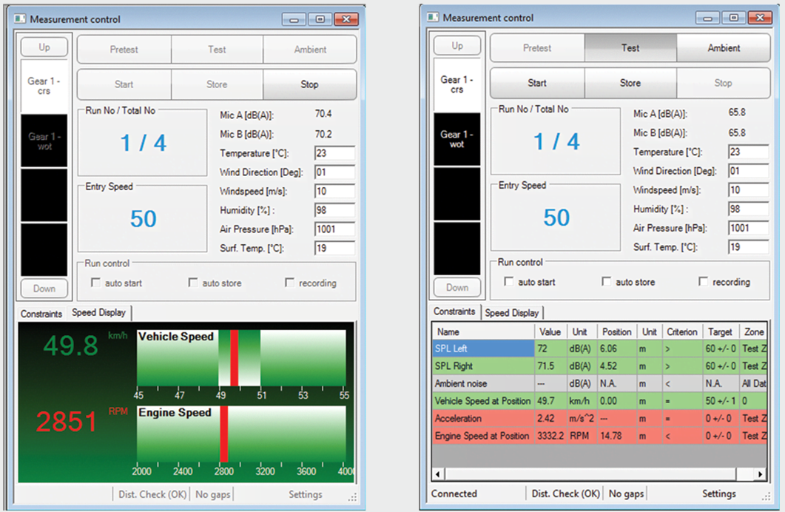
Task: Click Up button in left window
Action: click(44, 47)
